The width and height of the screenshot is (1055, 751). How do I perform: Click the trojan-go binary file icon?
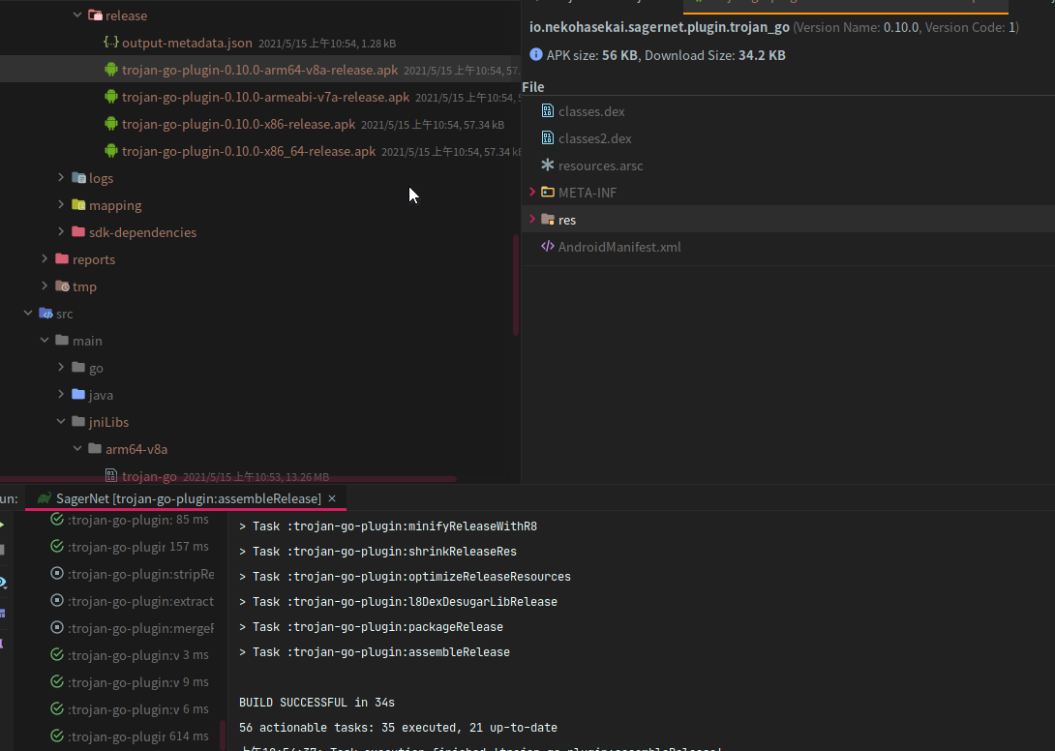[x=112, y=475]
